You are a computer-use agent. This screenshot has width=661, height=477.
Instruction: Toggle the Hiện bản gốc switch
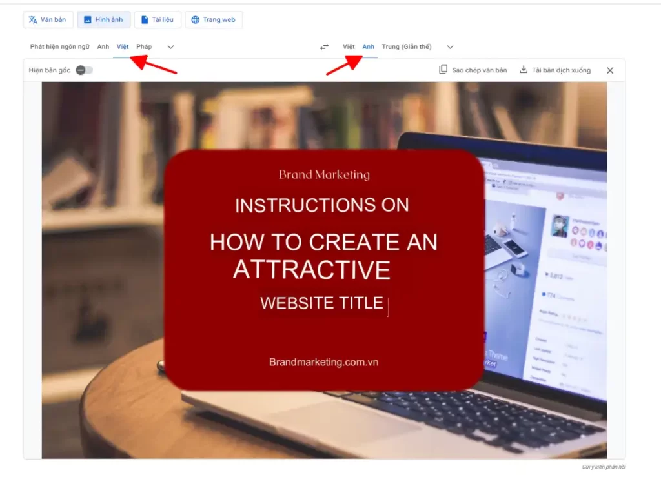[x=85, y=70]
